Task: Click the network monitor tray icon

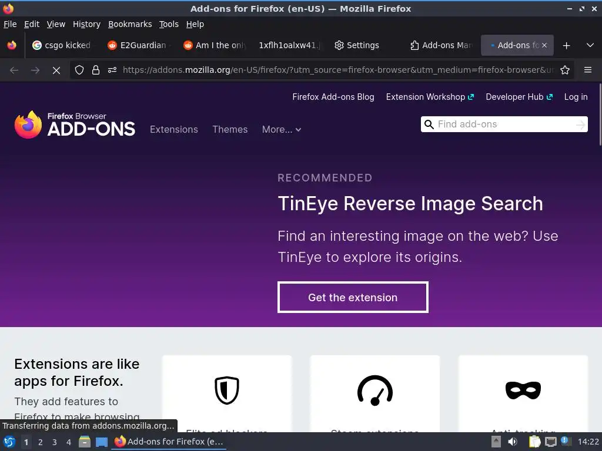Action: [551, 442]
